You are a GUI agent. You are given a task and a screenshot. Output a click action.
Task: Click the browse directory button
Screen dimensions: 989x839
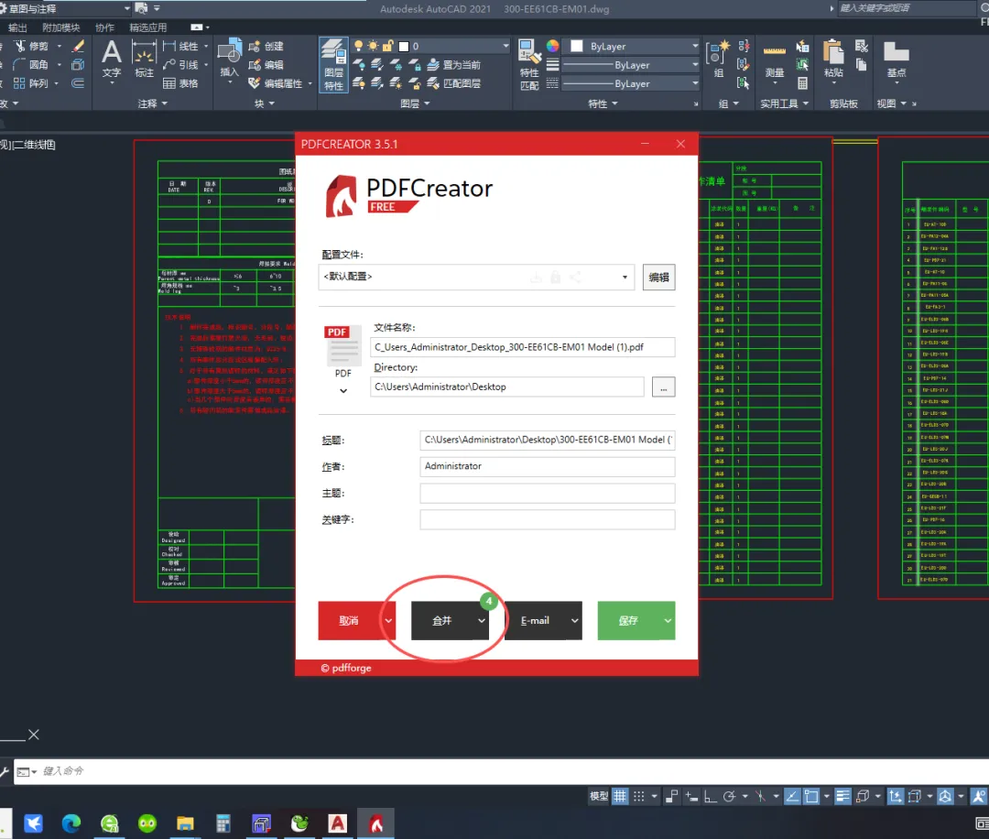(664, 387)
